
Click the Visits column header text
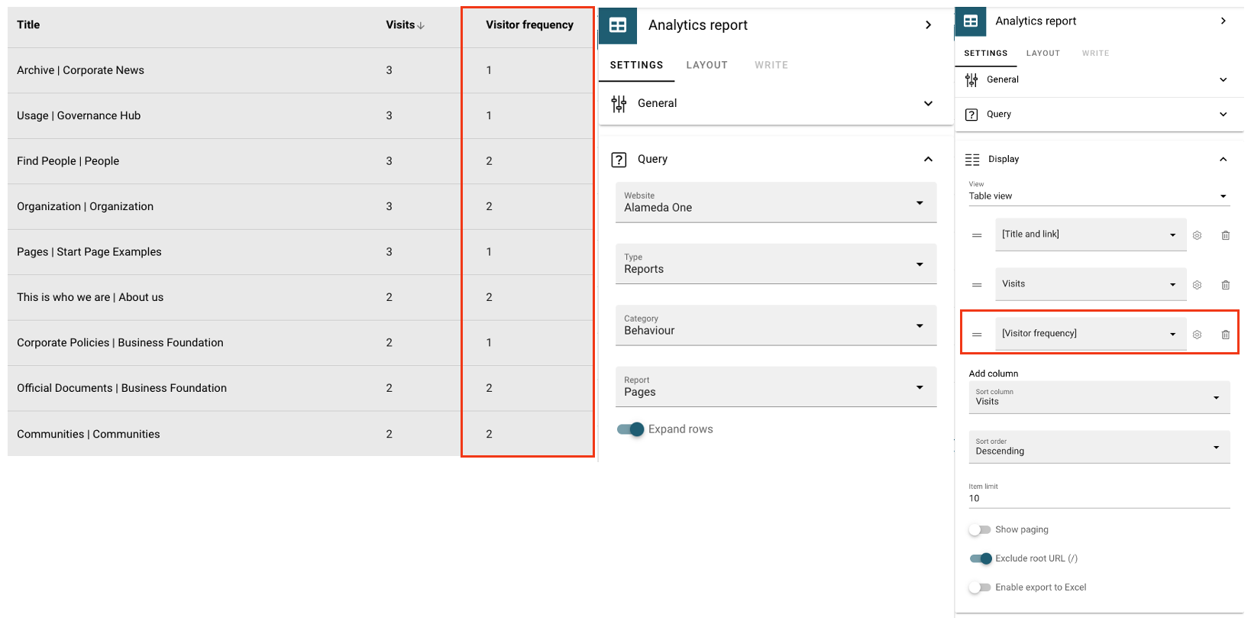click(x=400, y=25)
